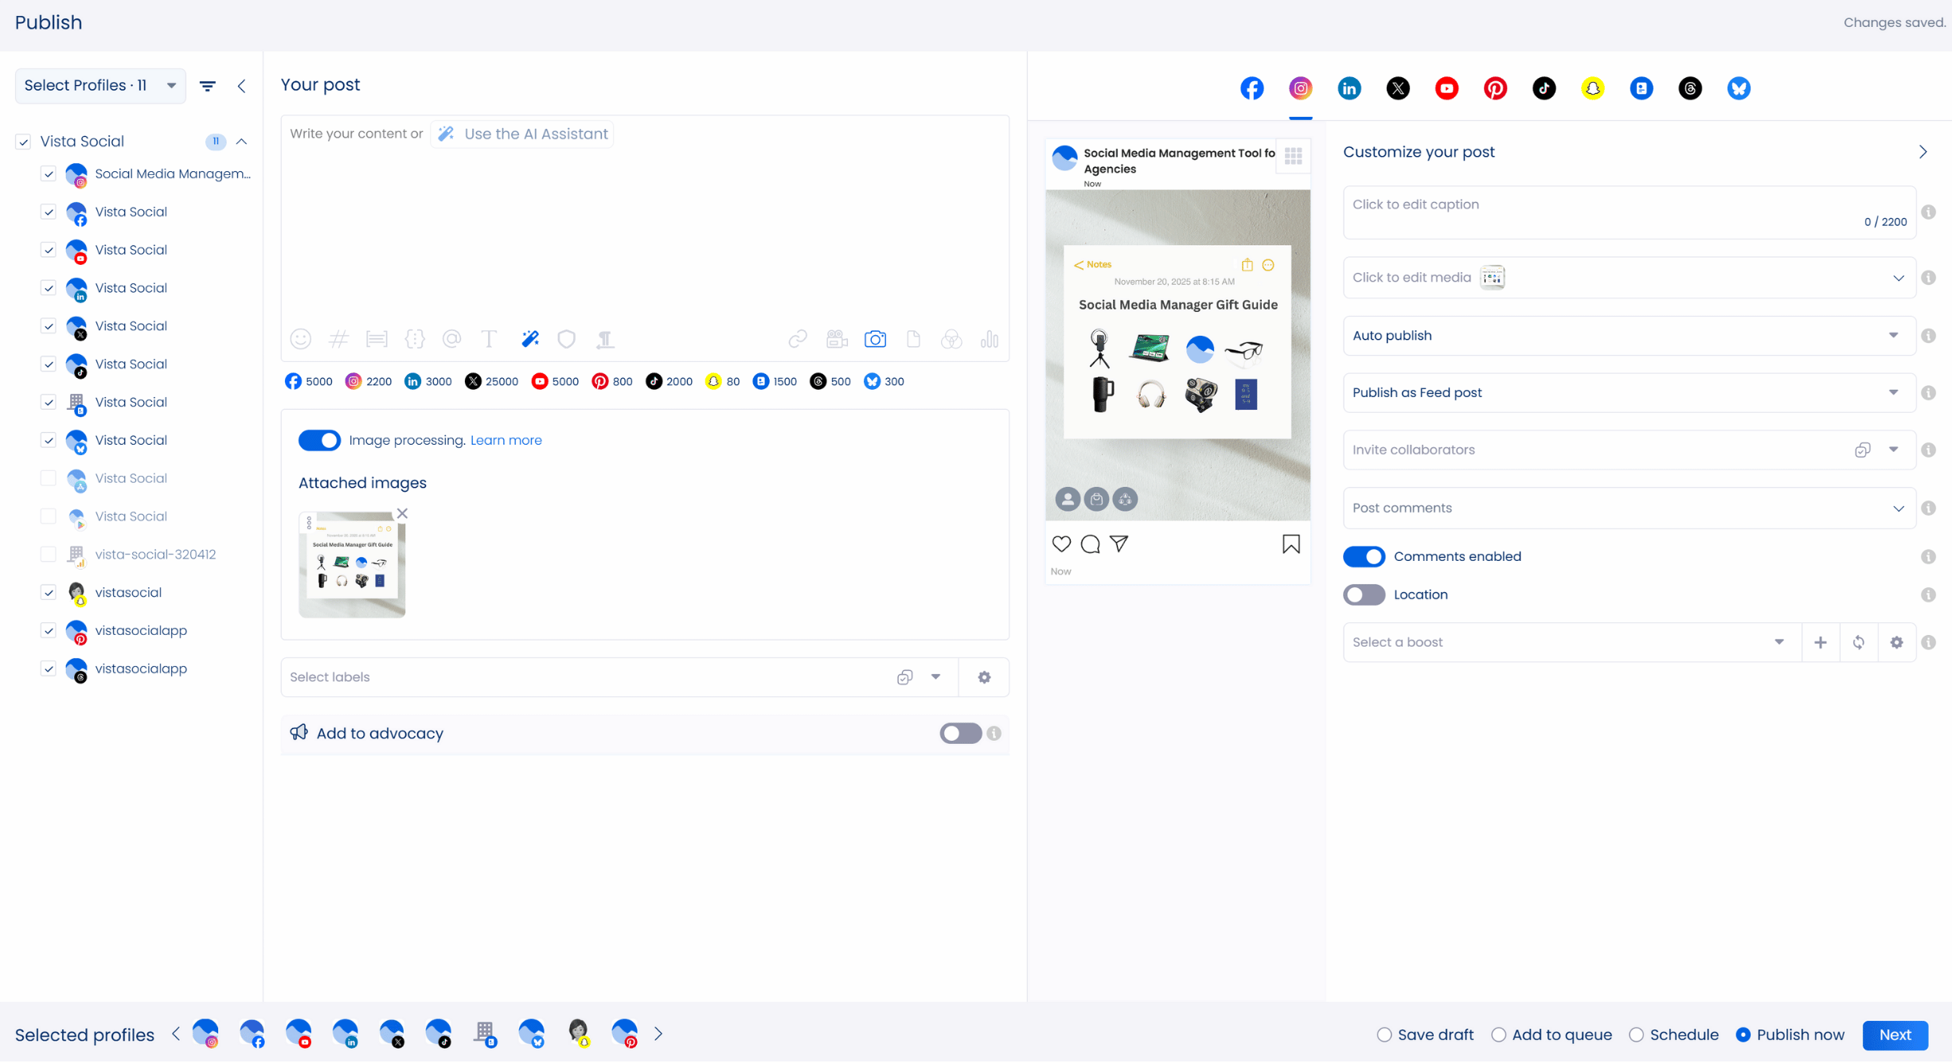Click the link insert icon in toolbar
The height and width of the screenshot is (1063, 1952).
click(797, 340)
